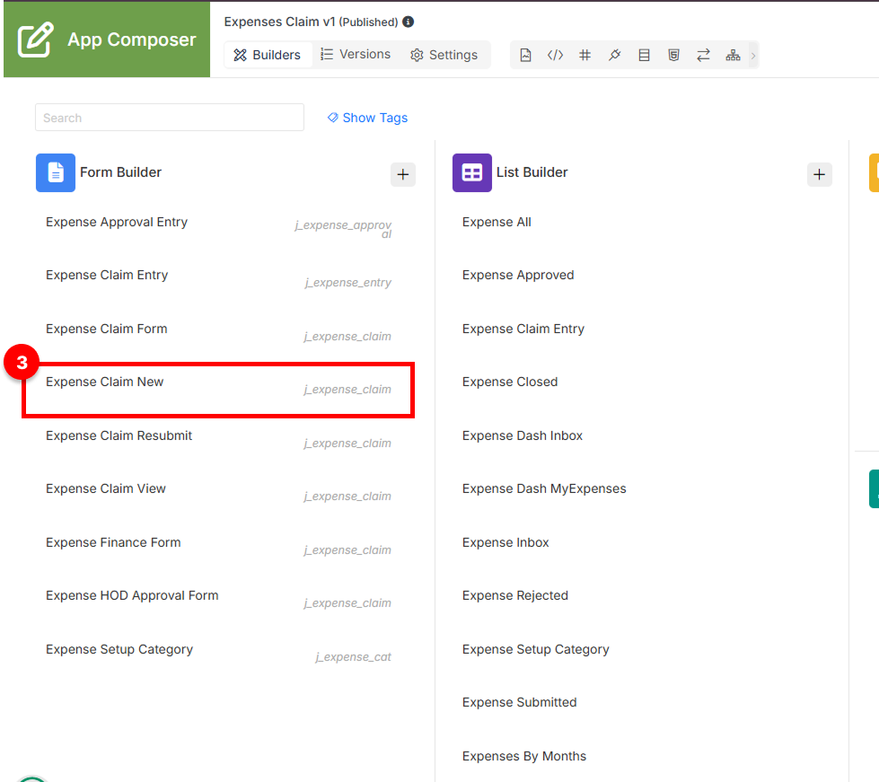The image size is (879, 782).
Task: Open Expense All list
Action: (x=497, y=222)
